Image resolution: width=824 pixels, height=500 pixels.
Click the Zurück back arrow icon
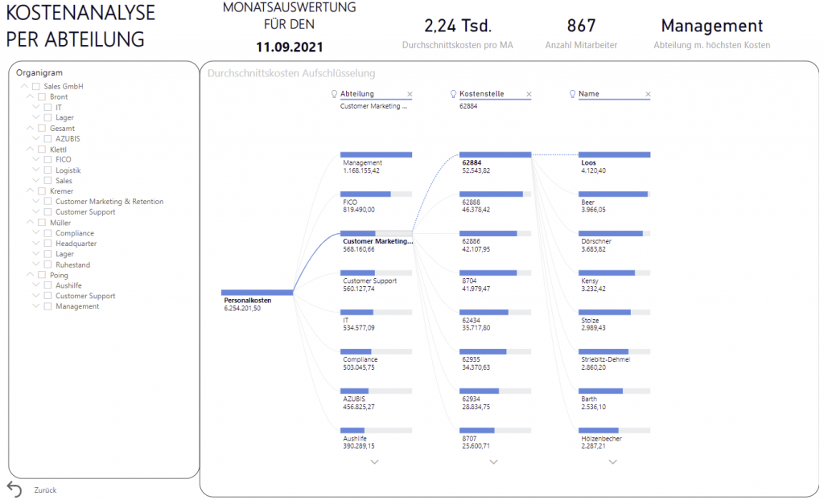pos(14,490)
